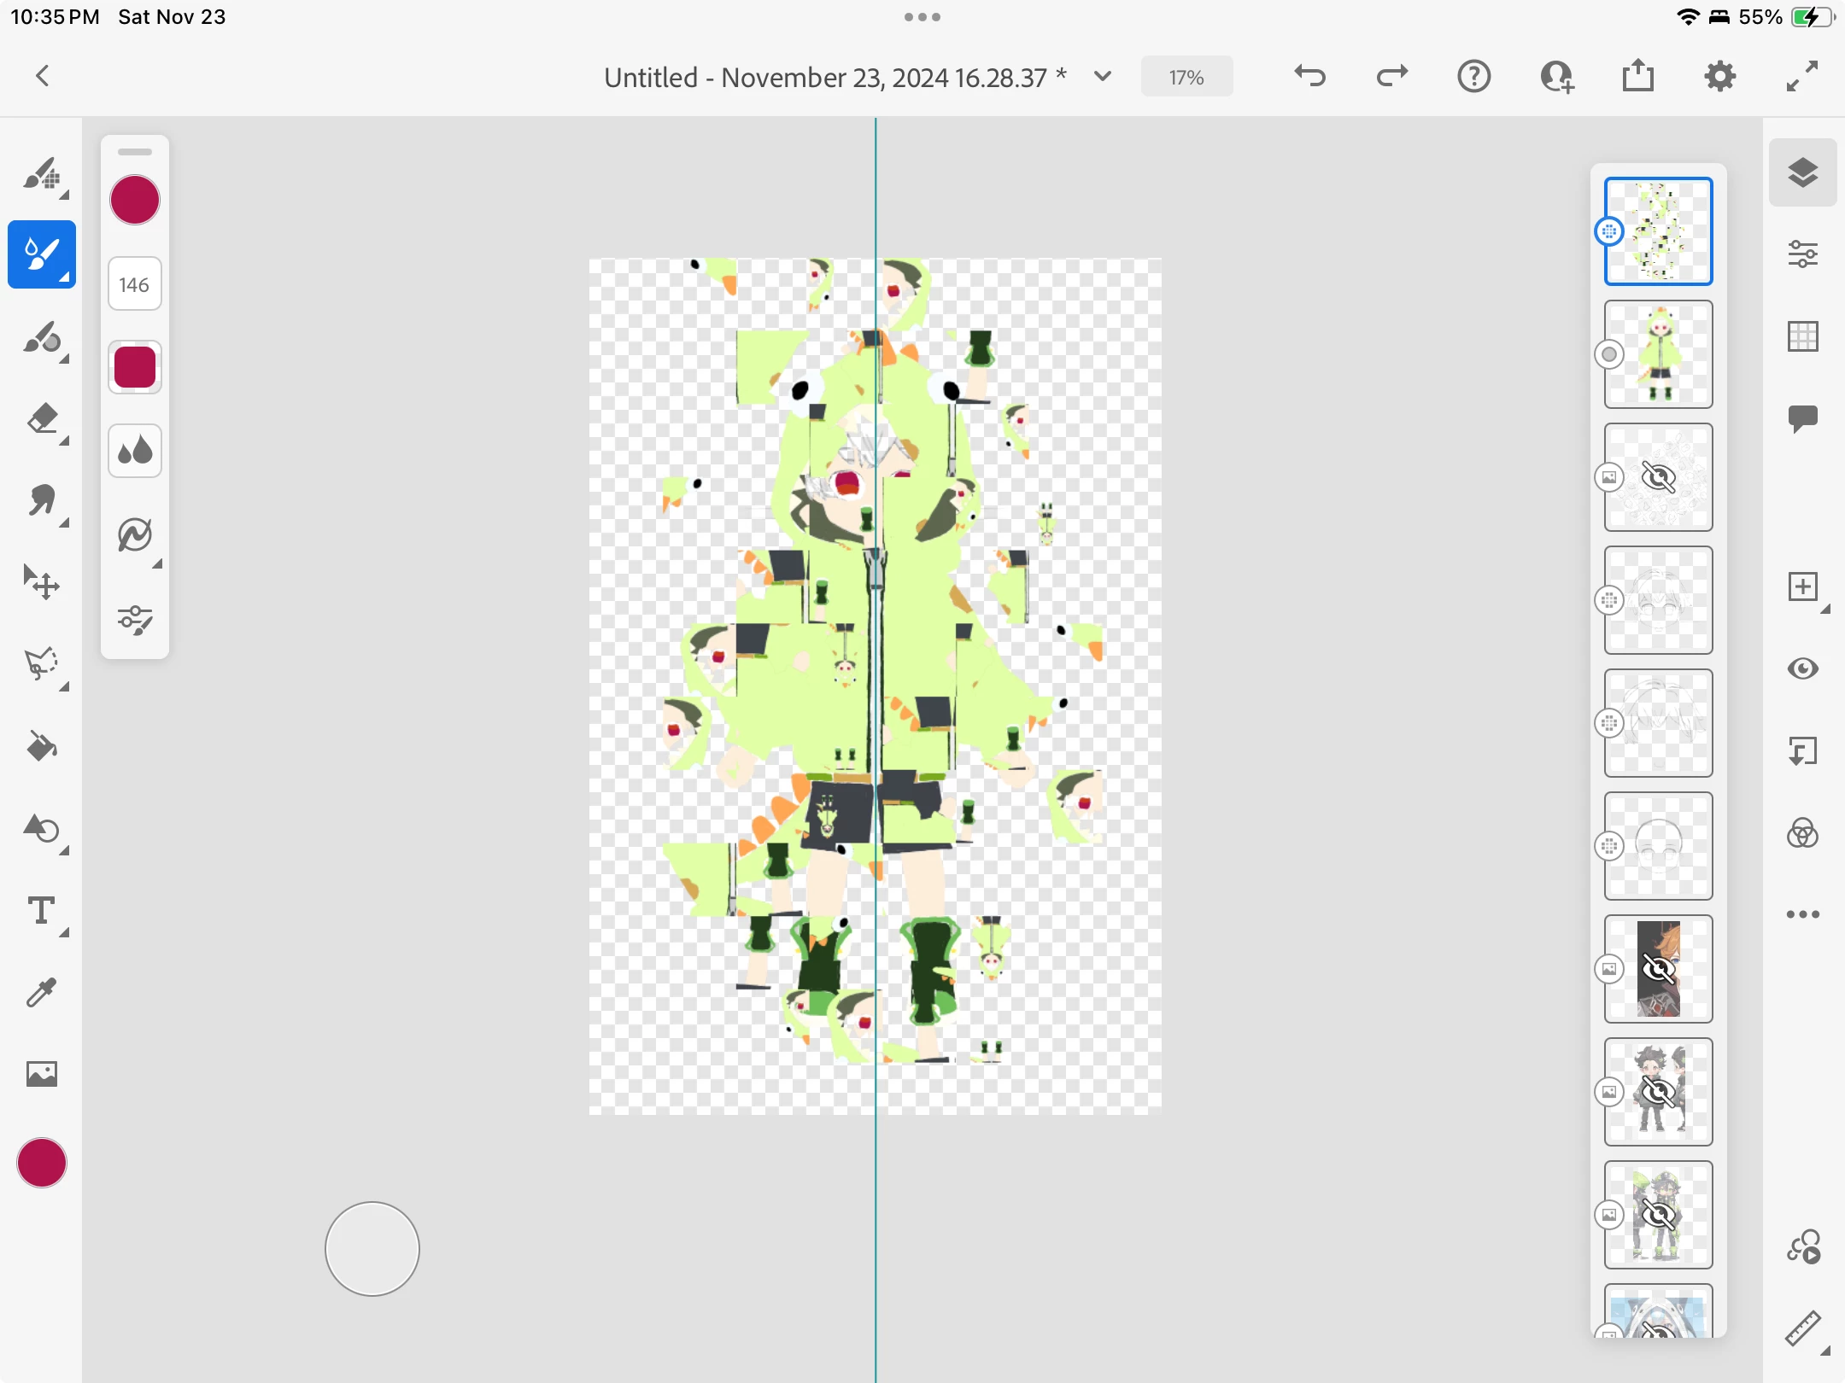Toggle the Layers panel view

(1802, 172)
